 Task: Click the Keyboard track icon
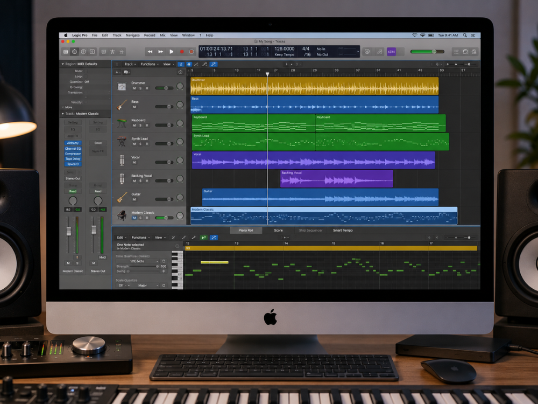[122, 123]
